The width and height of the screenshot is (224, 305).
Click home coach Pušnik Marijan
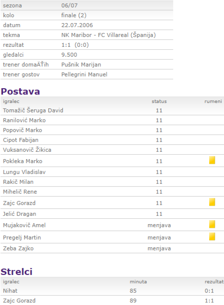[81, 65]
